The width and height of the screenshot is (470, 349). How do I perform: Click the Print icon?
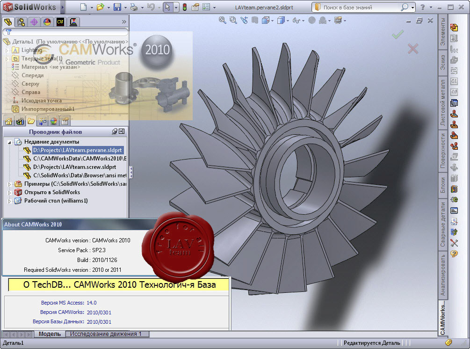click(x=134, y=7)
